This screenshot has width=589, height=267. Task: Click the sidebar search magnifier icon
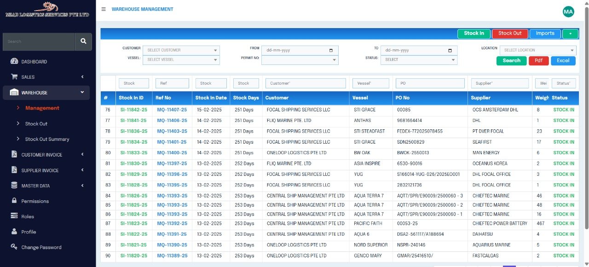click(83, 41)
